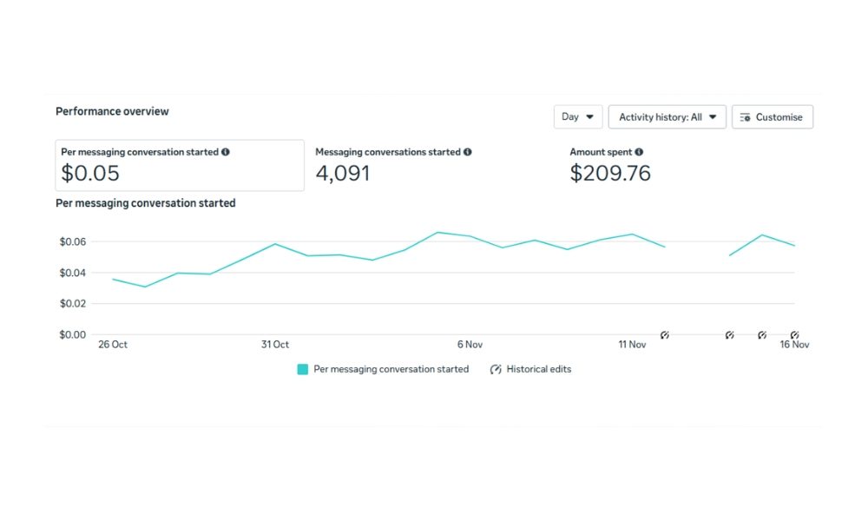868x521 pixels.
Task: Click the Customise button
Action: click(772, 117)
